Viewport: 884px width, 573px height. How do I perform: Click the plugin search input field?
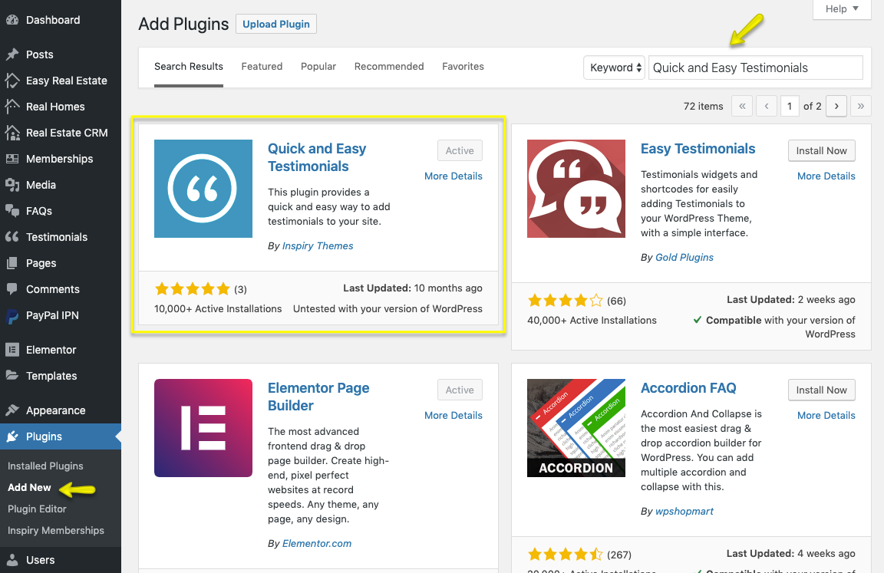755,68
